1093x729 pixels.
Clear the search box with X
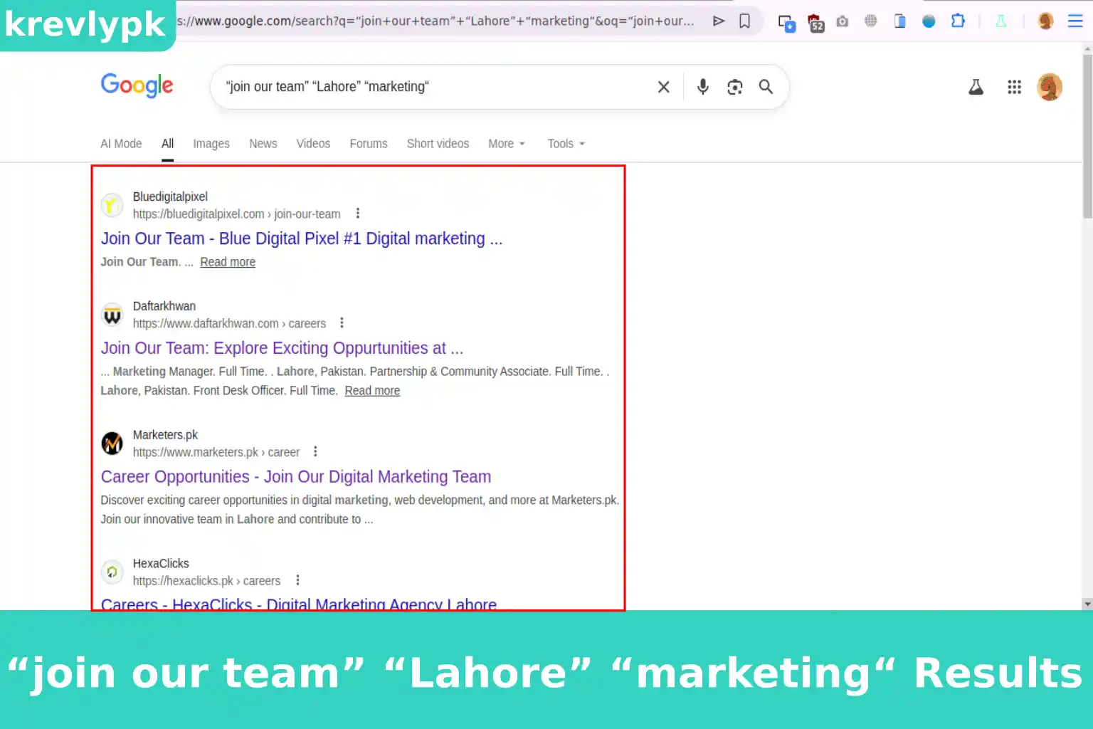[663, 87]
